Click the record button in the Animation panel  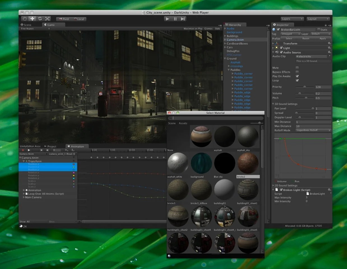pyautogui.click(x=23, y=150)
